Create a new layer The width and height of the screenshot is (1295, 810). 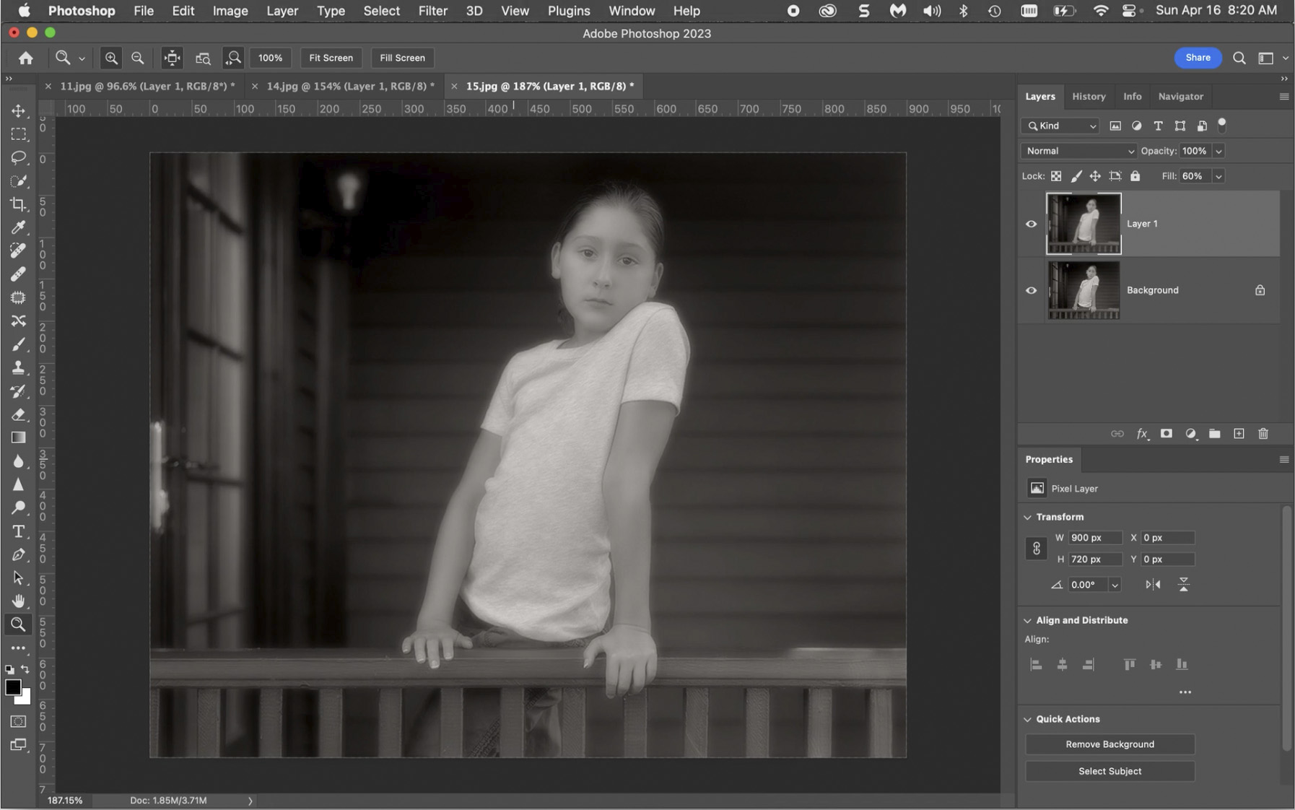(x=1239, y=434)
